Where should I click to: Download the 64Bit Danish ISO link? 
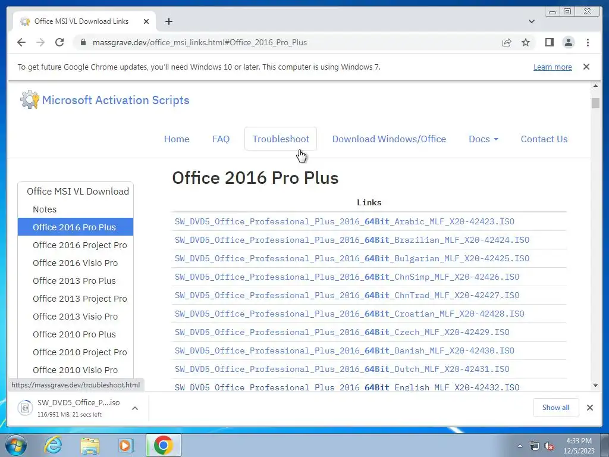344,350
